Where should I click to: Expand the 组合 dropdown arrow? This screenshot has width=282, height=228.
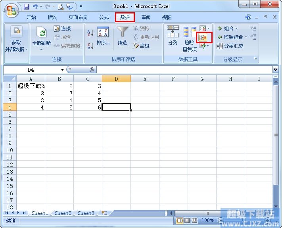tap(236, 29)
